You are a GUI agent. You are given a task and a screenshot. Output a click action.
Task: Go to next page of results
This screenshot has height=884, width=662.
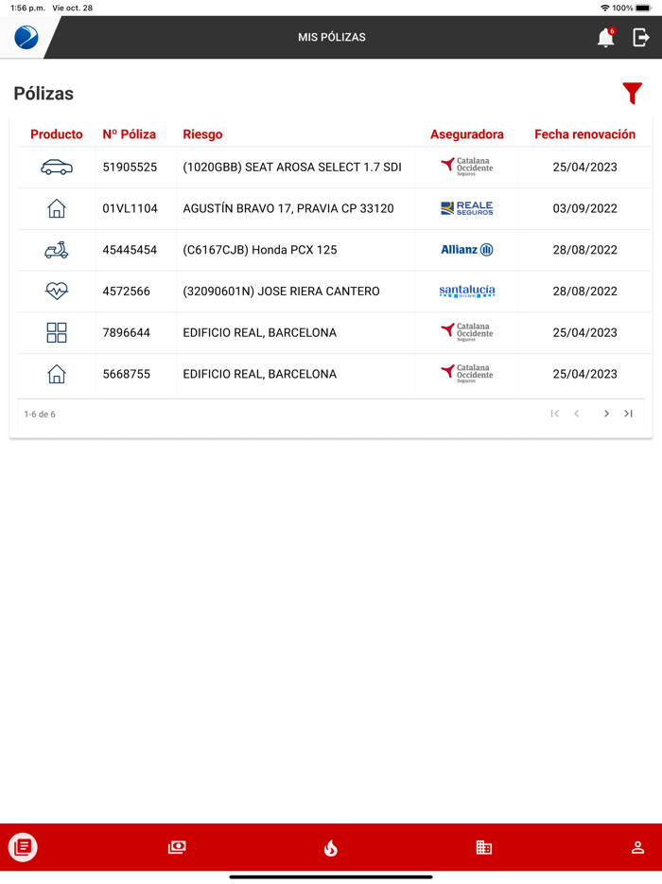click(606, 414)
